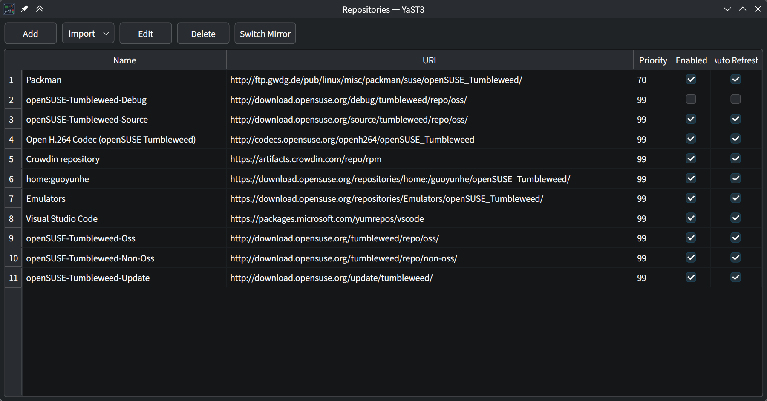This screenshot has width=767, height=401.
Task: Click the YaST application icon in title bar
Action: point(9,9)
